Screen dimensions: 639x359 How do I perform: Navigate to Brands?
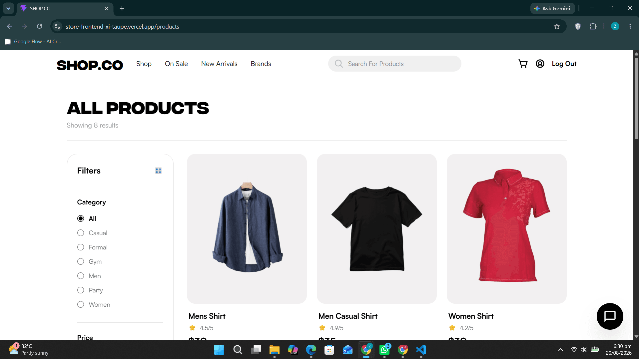pyautogui.click(x=261, y=64)
